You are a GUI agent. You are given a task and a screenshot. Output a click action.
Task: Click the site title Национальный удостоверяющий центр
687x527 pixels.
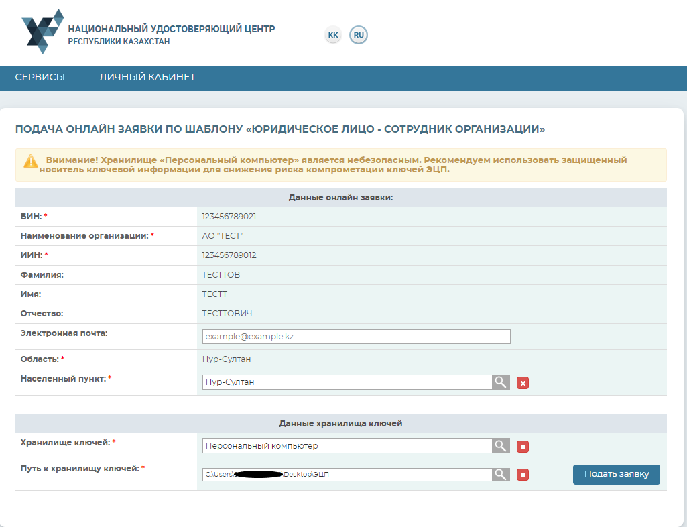171,30
